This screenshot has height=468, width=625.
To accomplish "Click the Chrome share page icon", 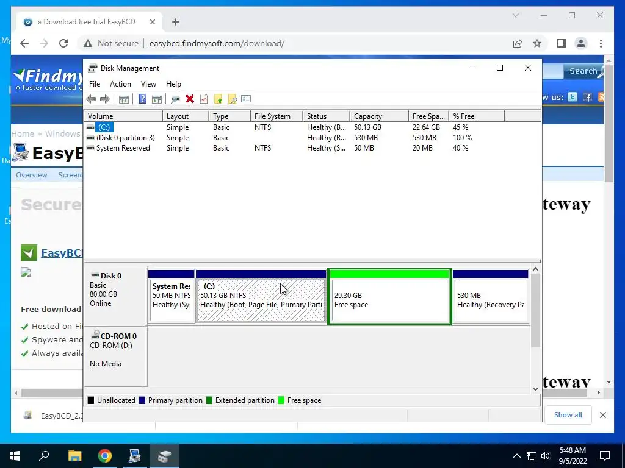I will click(518, 43).
